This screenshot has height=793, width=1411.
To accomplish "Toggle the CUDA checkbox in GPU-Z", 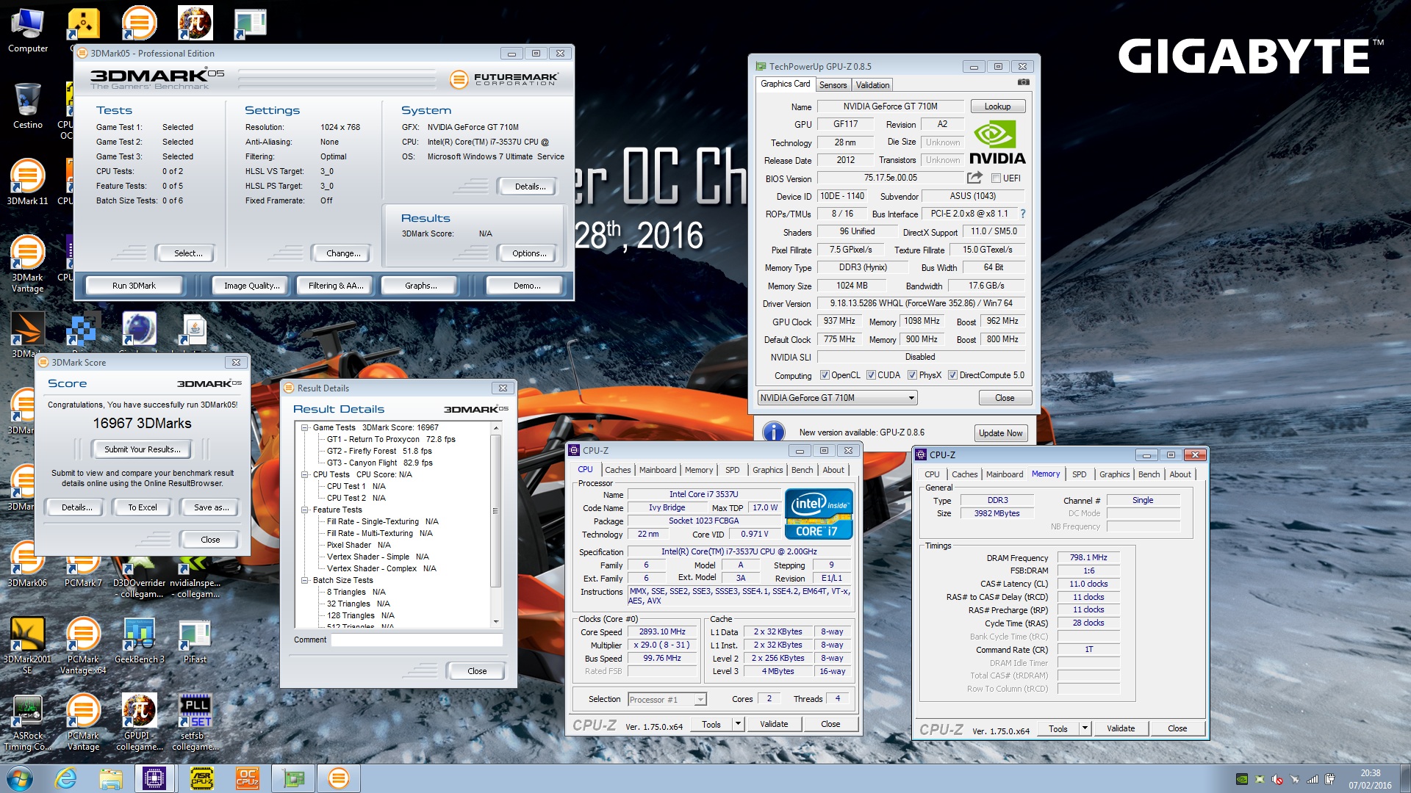I will (871, 375).
